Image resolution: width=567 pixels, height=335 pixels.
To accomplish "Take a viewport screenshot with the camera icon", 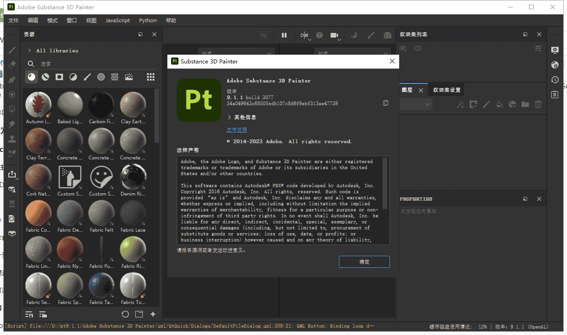I will pos(388,35).
